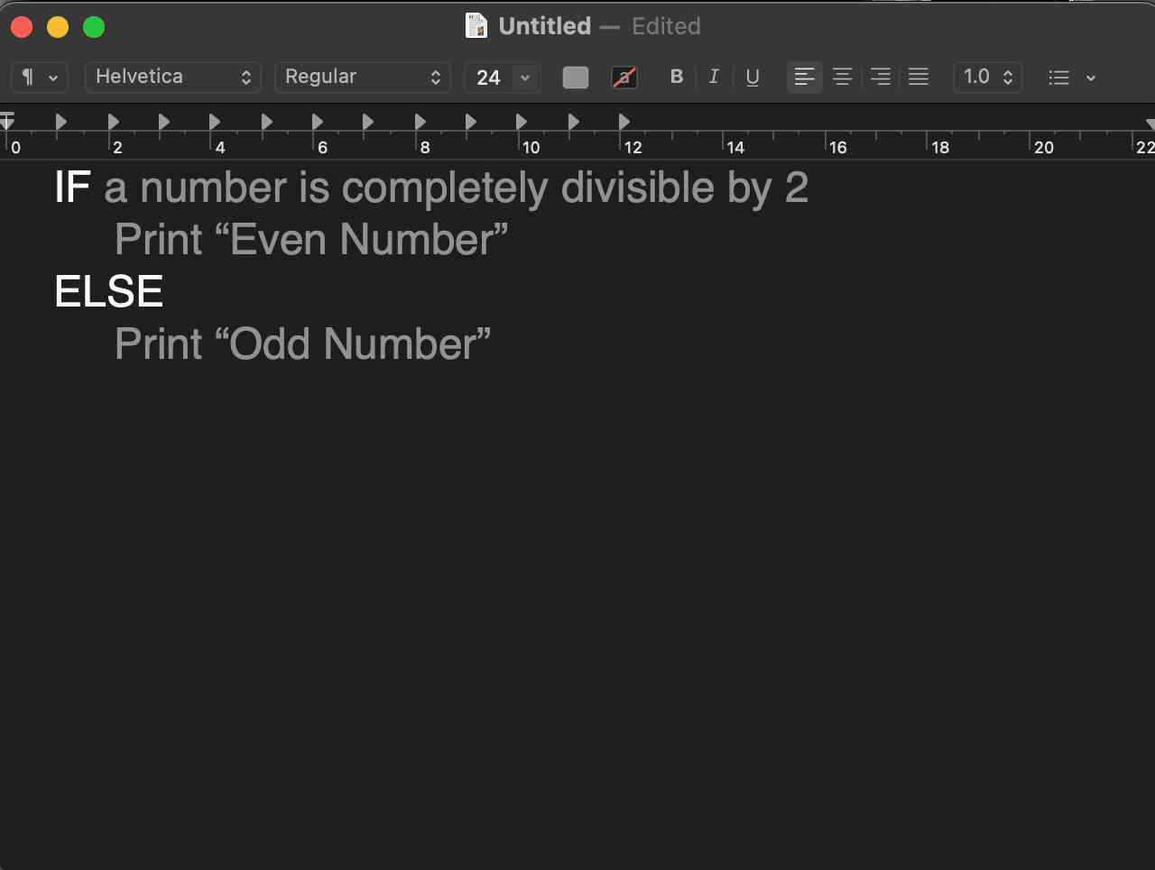Enable center text alignment

[x=842, y=77]
